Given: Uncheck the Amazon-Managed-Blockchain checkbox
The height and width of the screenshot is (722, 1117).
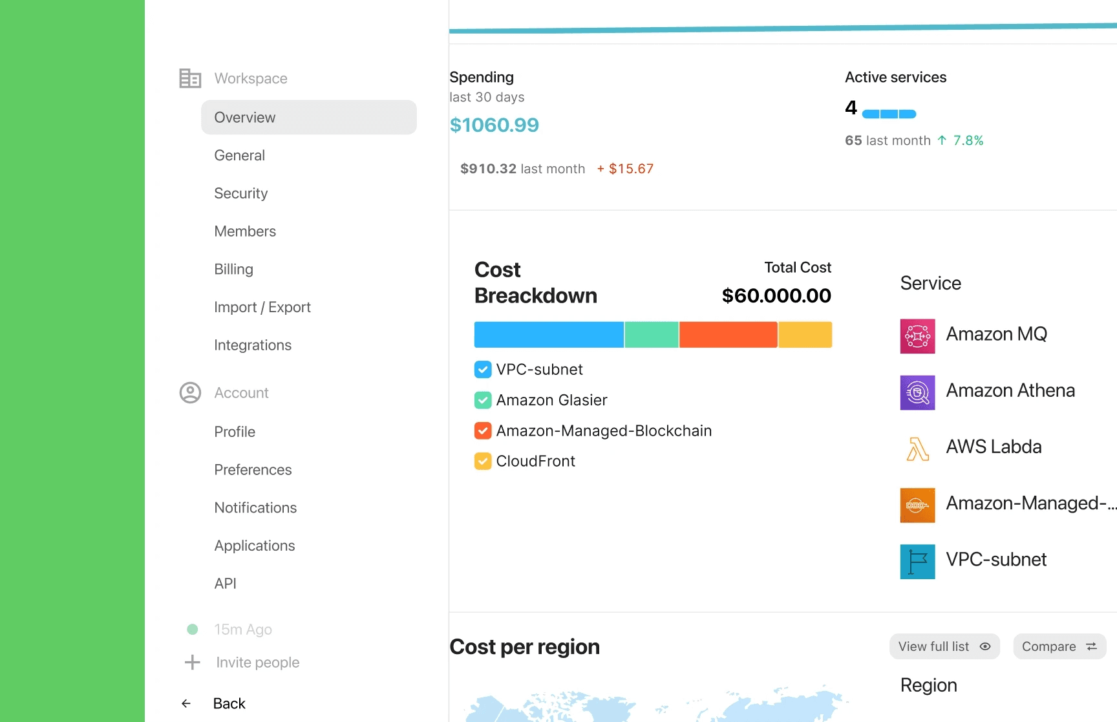Looking at the screenshot, I should 483,430.
